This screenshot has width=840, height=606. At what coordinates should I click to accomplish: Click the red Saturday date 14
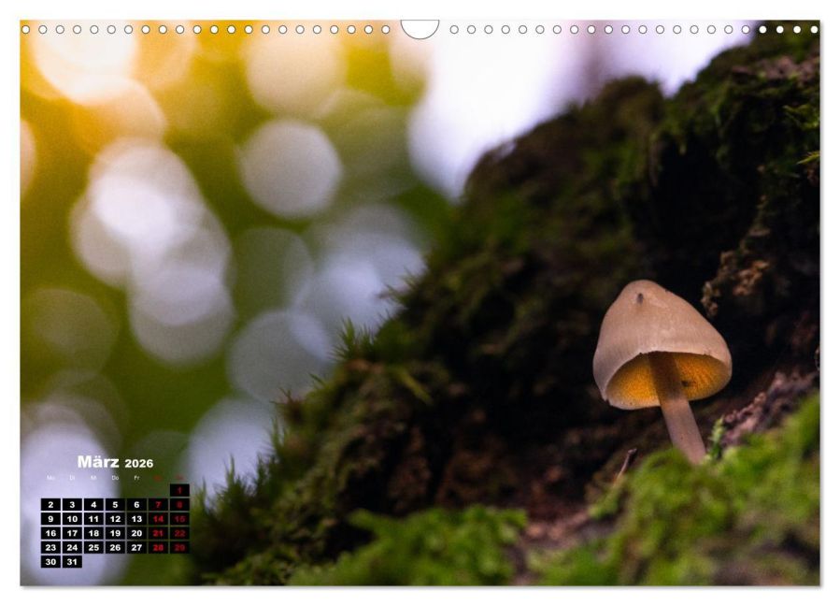click(158, 519)
